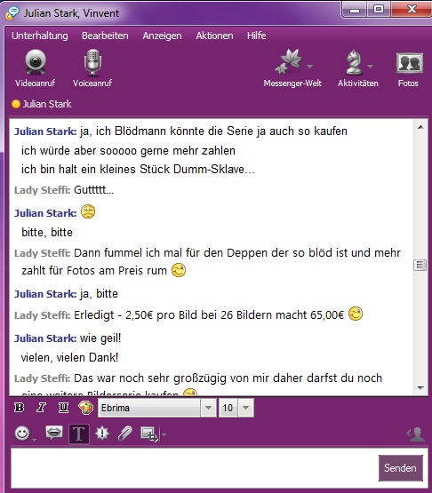Open the text color palette
The width and height of the screenshot is (432, 493).
(x=85, y=408)
